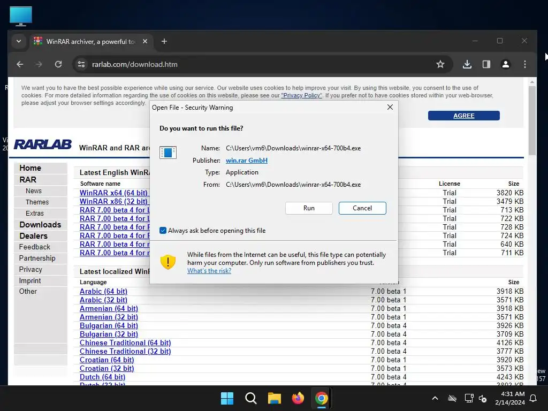The image size is (548, 411).
Task: Open the What's the risk? link
Action: [209, 270]
